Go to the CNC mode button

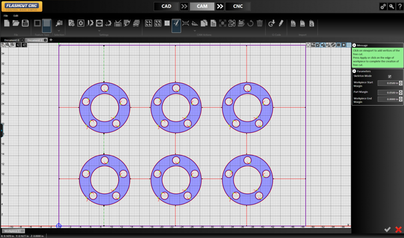tap(238, 6)
